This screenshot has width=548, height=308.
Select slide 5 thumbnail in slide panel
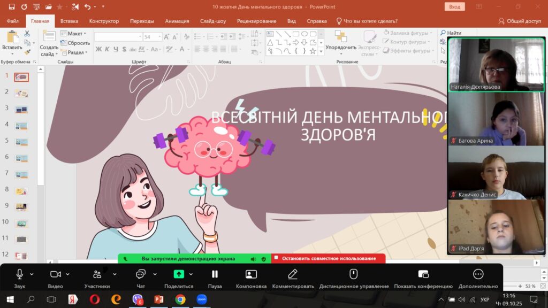21,142
